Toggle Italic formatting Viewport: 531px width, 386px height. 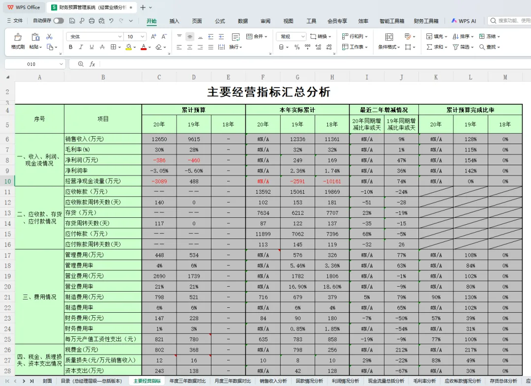point(81,47)
